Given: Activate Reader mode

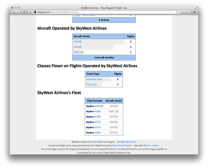Looking at the screenshot, I should point(185,12).
